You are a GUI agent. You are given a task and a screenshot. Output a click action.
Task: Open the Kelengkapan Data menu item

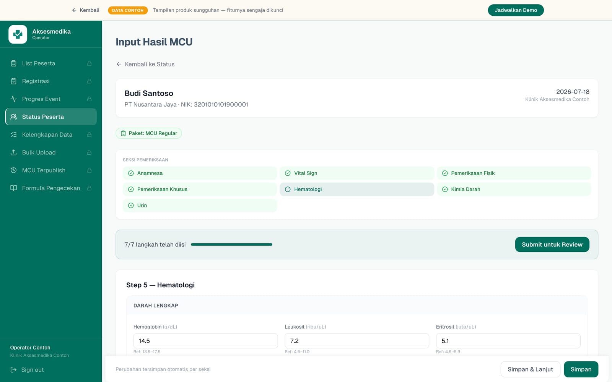point(51,134)
